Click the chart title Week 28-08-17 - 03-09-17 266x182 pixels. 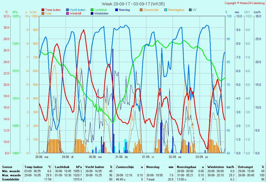[x=133, y=4]
